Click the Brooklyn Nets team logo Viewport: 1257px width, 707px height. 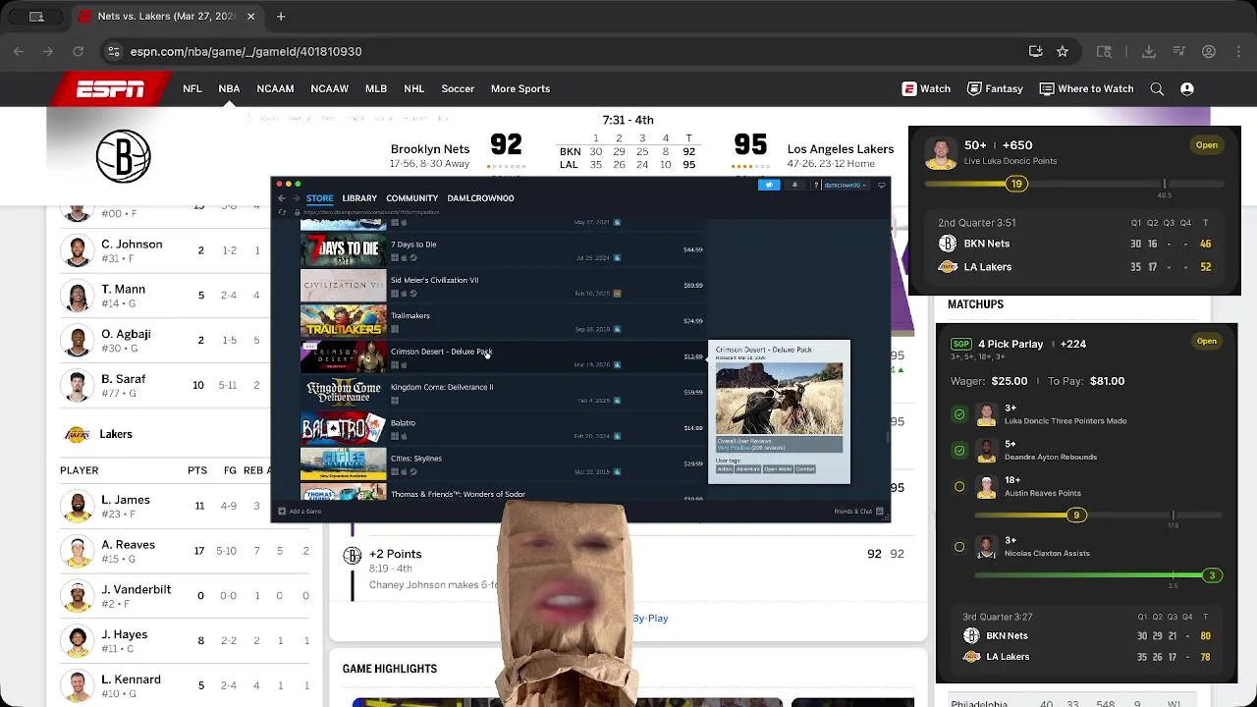(x=123, y=156)
